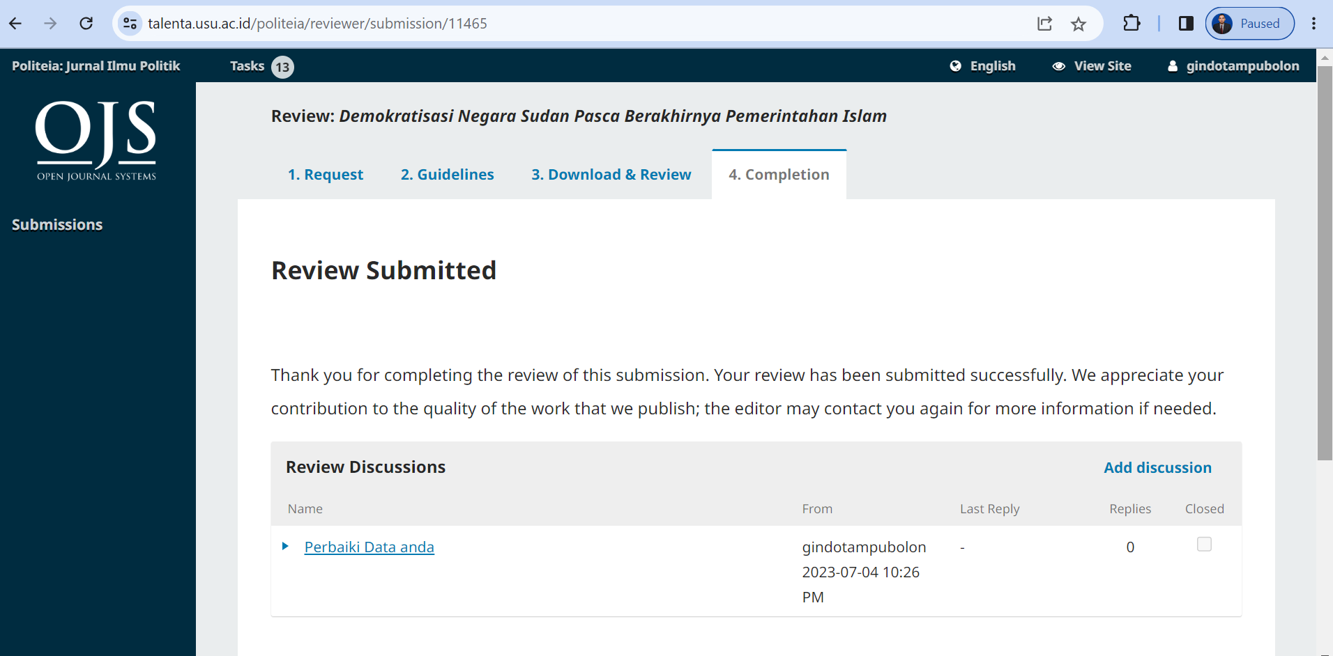Click the scrollbar up arrow
Image resolution: width=1333 pixels, height=656 pixels.
[x=1325, y=56]
